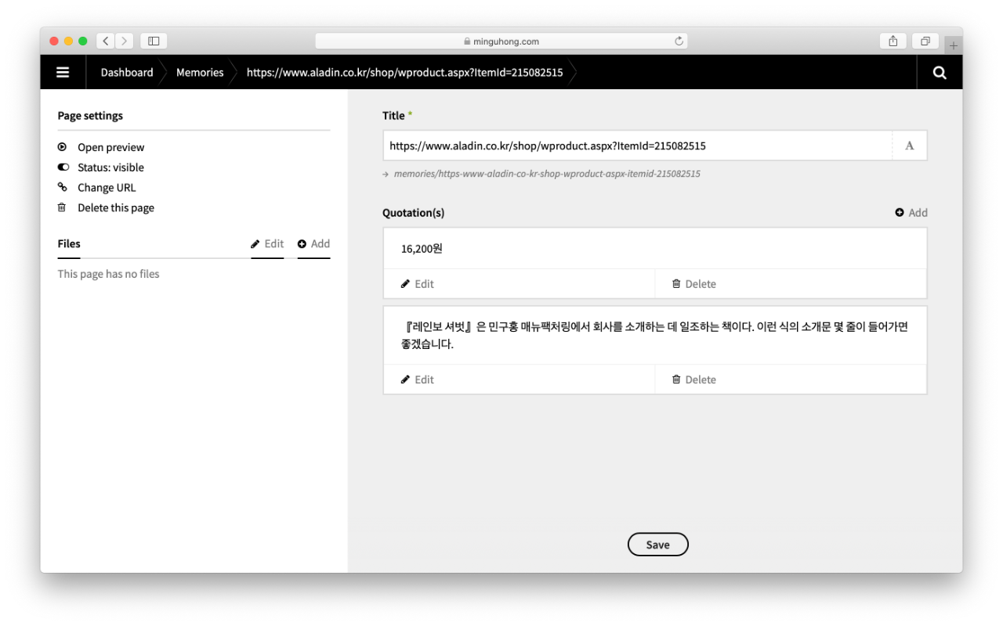This screenshot has height=626, width=1003.
Task: Click the 레인보 셔벗 quotation text
Action: [654, 335]
